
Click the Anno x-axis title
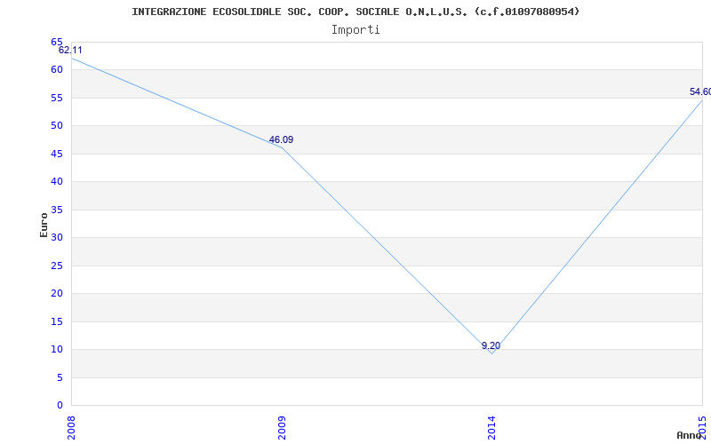pos(689,435)
